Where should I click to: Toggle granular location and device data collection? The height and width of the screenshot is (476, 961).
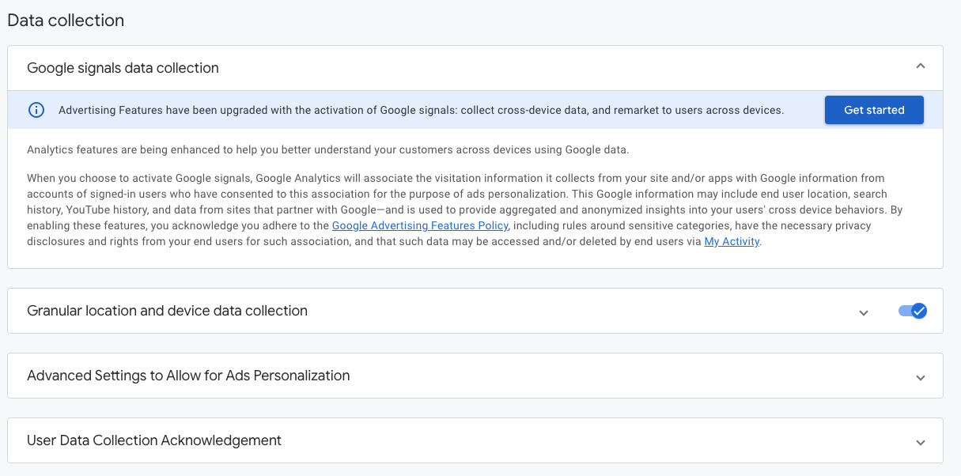click(x=913, y=311)
